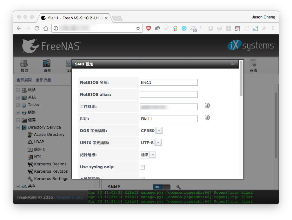The width and height of the screenshot is (292, 220).
Task: Click 全部折疊 collapse all link
Action: click(x=43, y=80)
